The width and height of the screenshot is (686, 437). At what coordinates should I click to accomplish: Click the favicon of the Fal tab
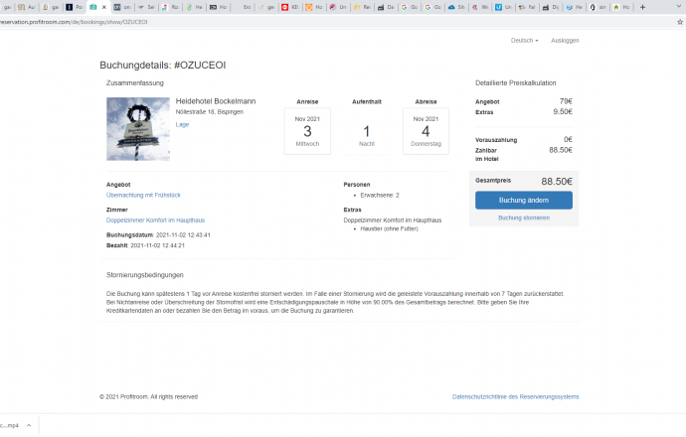click(520, 7)
